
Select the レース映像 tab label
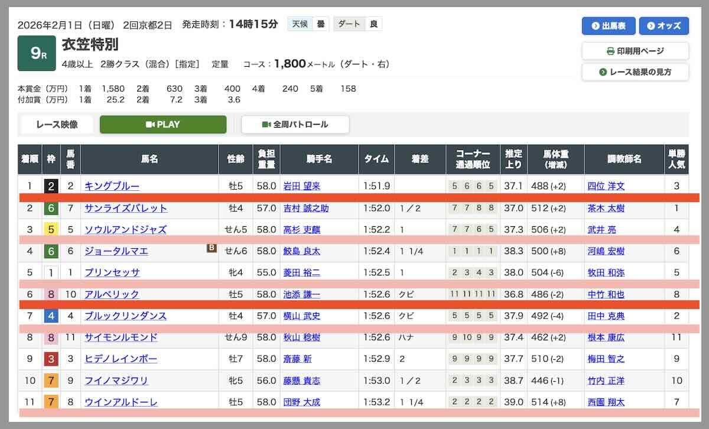[57, 125]
